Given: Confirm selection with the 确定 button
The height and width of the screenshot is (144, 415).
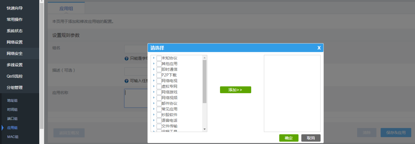Looking at the screenshot, I should (289, 138).
